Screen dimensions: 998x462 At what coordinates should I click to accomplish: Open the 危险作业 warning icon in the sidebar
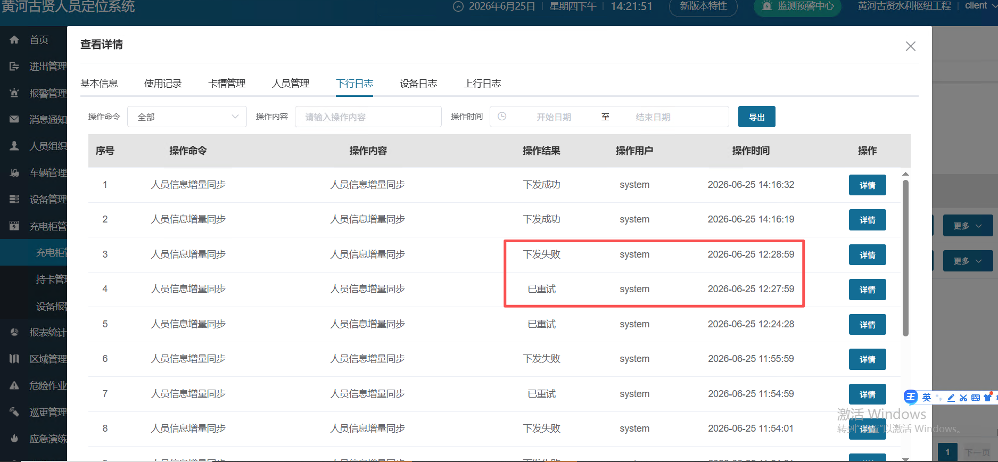click(x=14, y=385)
